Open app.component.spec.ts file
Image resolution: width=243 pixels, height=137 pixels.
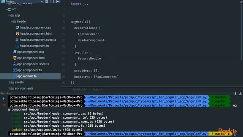[33, 64]
